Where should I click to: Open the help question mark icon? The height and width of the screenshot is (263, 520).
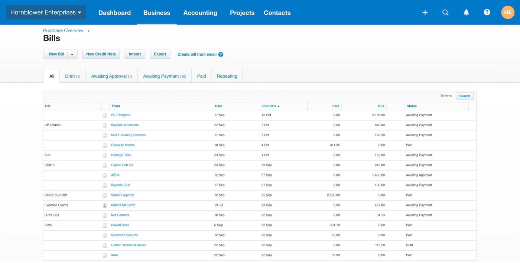487,12
